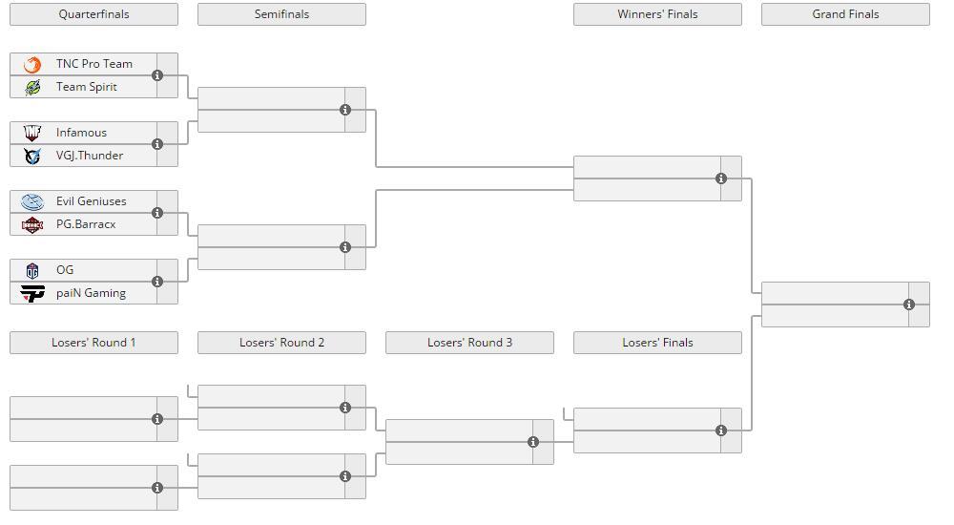Open the Winners' Finals match info popup

(x=721, y=178)
